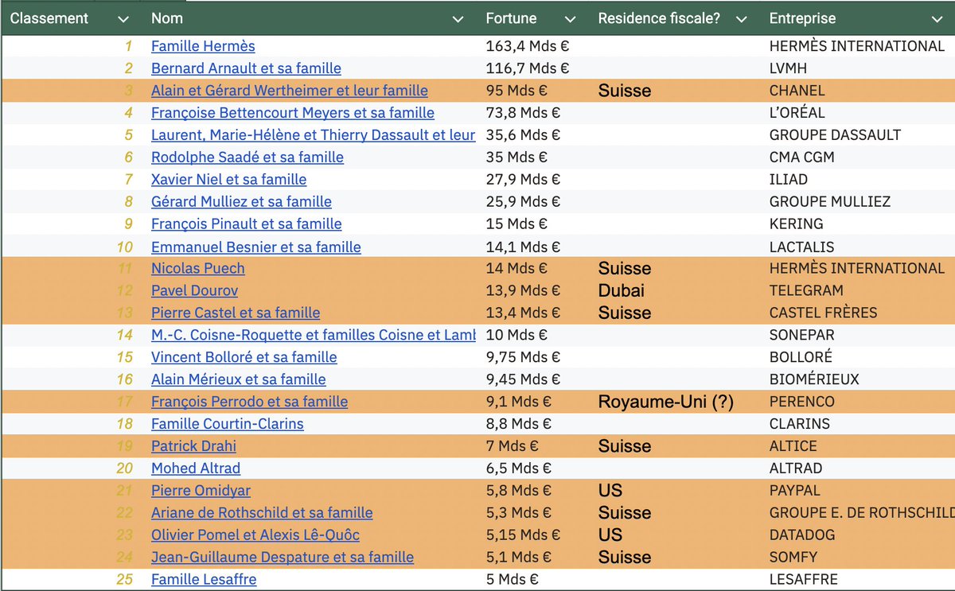Open Olivier Pomel et Alexis Lê-Quôc link
Viewport: 955px width, 591px height.
(x=255, y=535)
